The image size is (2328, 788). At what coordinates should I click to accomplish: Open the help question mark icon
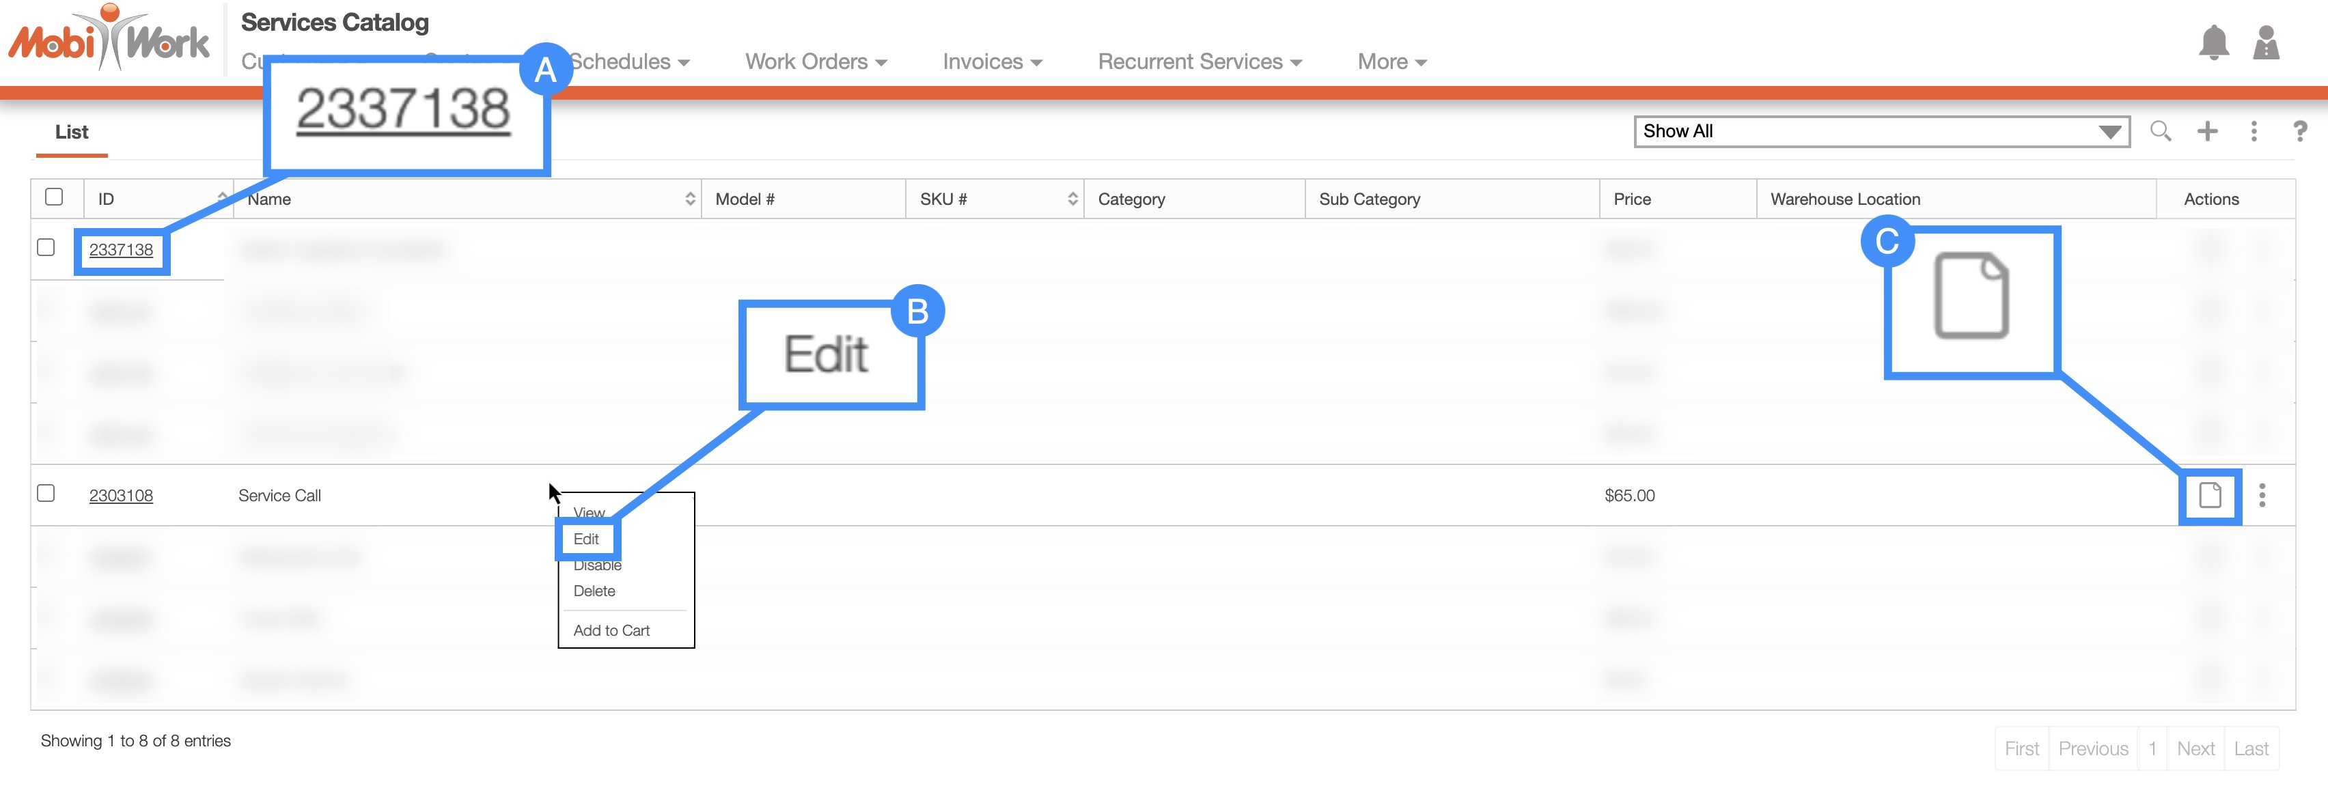coord(2299,131)
